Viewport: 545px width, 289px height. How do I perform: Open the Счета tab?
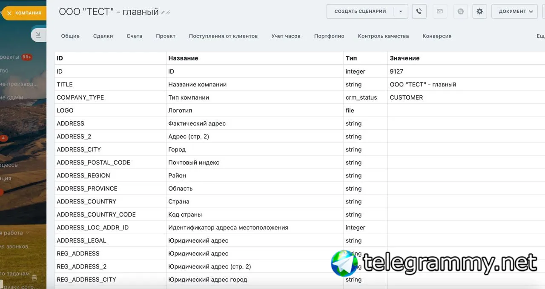click(135, 36)
